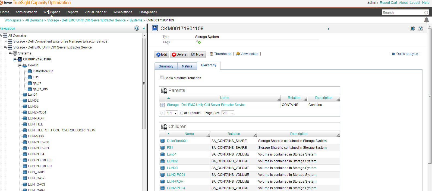Click the Hierarchy tab
This screenshot has height=191, width=432.
(x=209, y=65)
